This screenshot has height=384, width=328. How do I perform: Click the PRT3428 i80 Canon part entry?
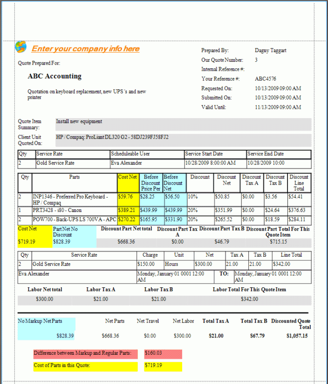(x=57, y=211)
